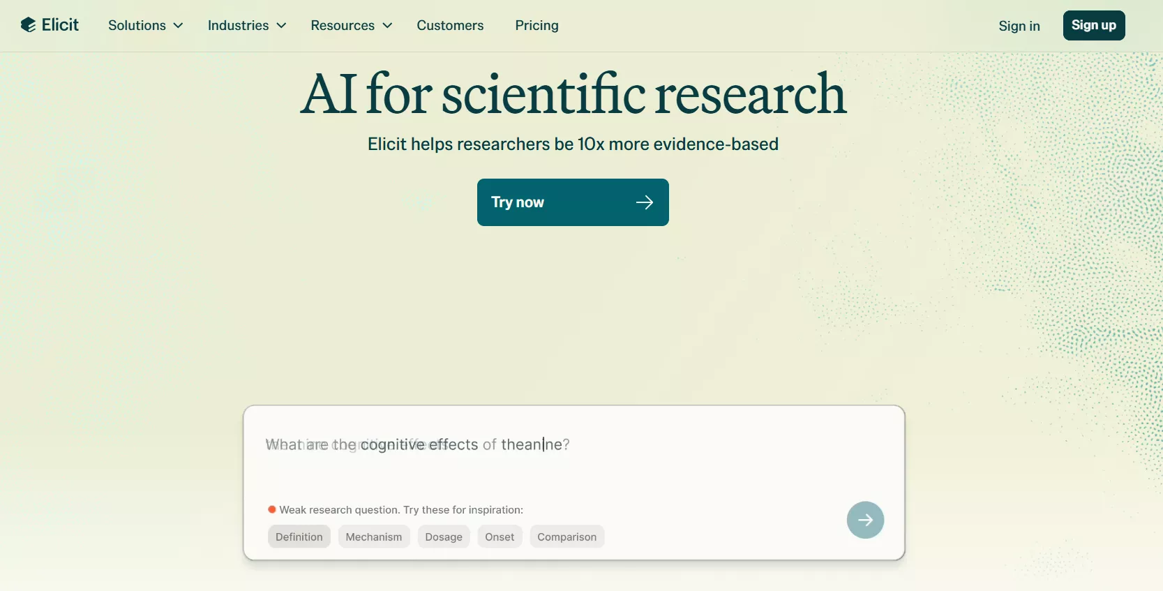Screen dimensions: 1163x591
Task: Select the Comparison suggestion chip
Action: pyautogui.click(x=567, y=537)
